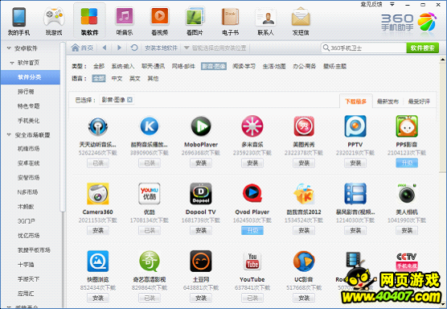
Task: Click the forward arrow in toolbar
Action: coord(119,47)
